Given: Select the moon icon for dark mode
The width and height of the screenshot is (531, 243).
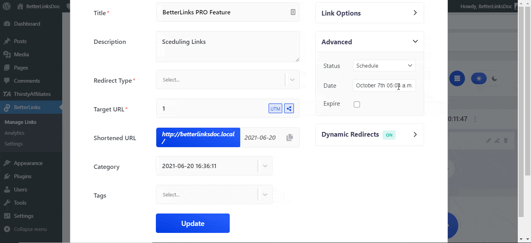Looking at the screenshot, I should (494, 78).
